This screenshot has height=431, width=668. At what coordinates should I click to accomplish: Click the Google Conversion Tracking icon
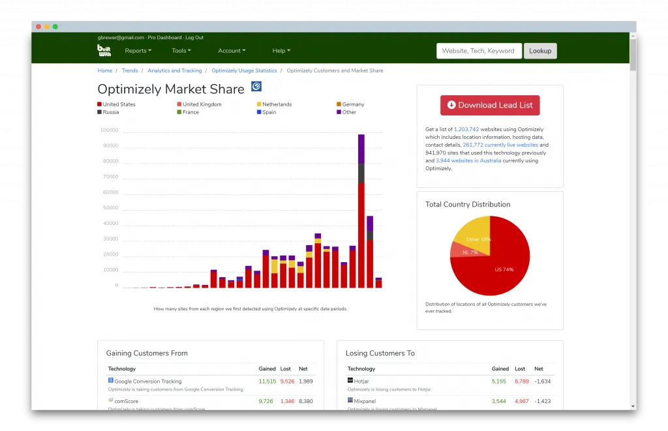click(111, 380)
